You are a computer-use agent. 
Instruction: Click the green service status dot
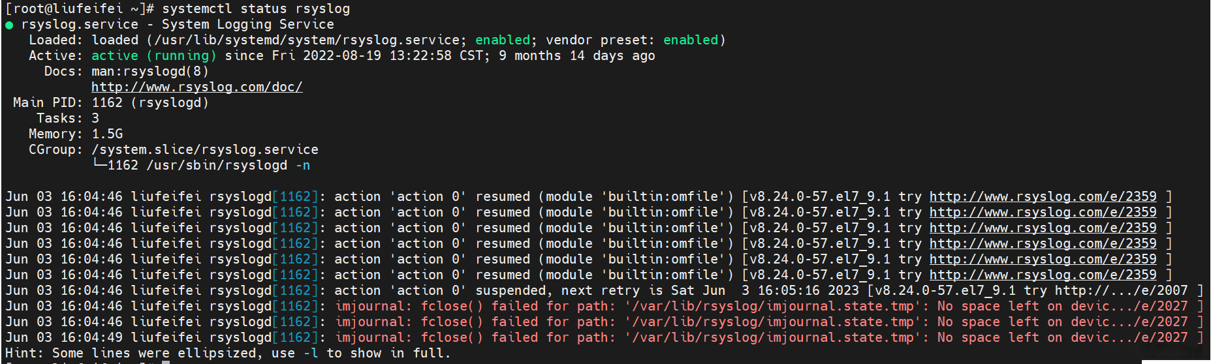(x=9, y=25)
